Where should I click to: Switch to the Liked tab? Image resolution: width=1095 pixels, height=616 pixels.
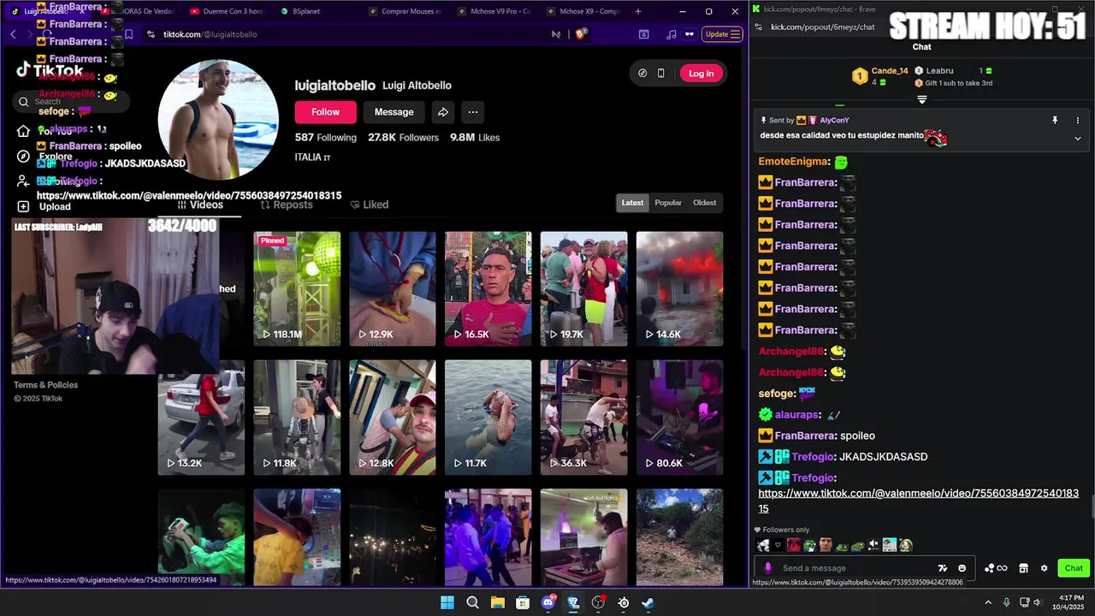point(369,205)
